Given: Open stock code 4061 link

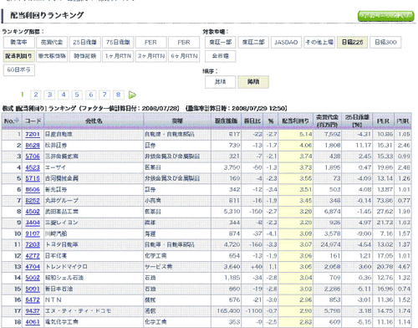Looking at the screenshot, I should point(33,322).
